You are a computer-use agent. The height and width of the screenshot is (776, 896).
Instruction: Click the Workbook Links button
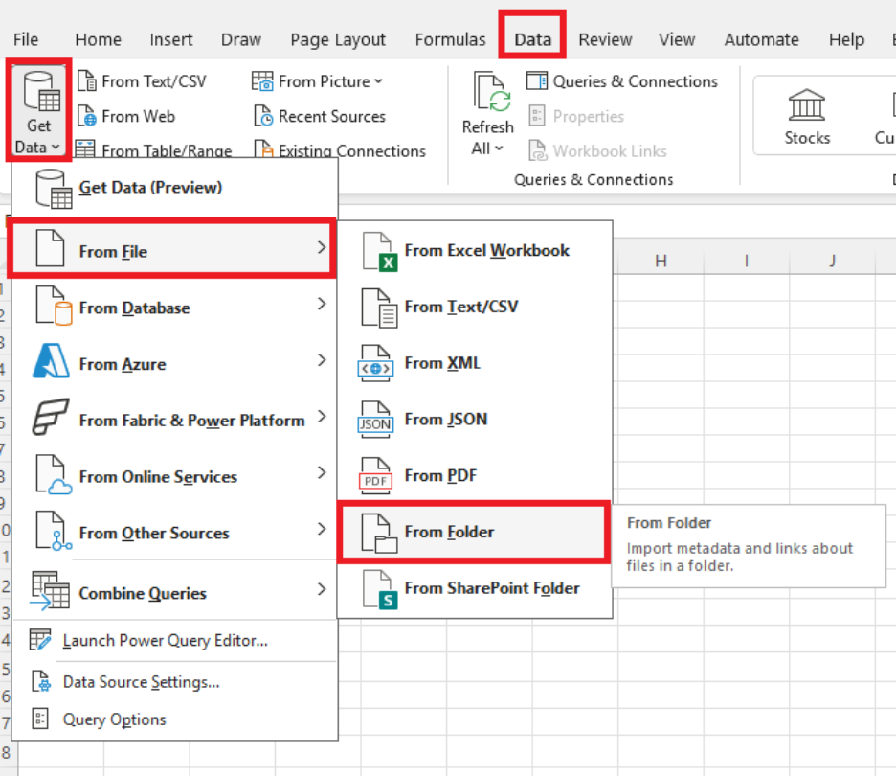(597, 151)
